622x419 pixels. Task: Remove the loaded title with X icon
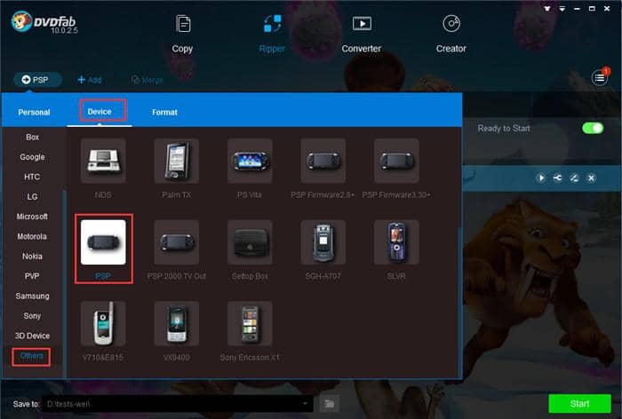pyautogui.click(x=591, y=178)
